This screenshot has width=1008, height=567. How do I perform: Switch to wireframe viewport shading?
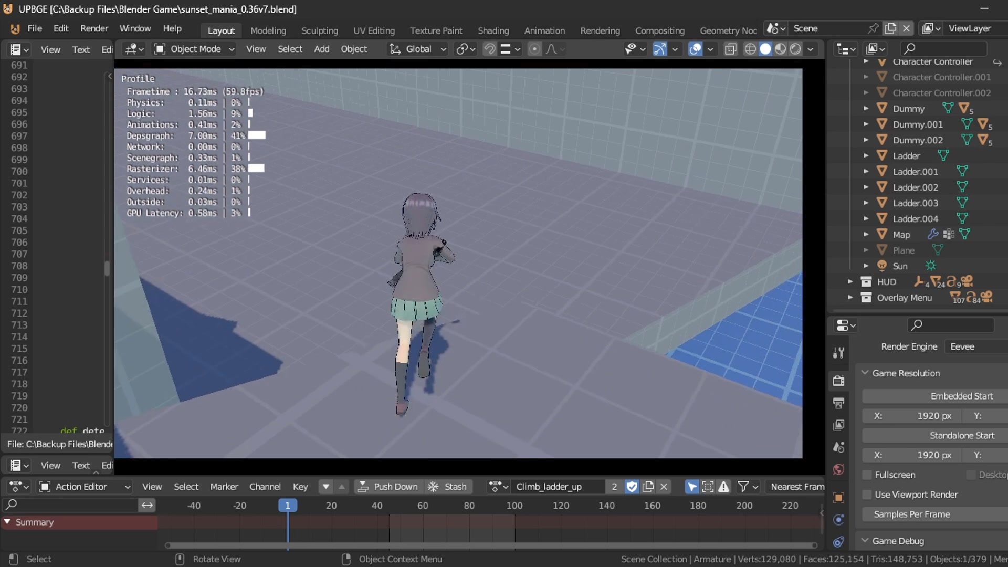750,49
